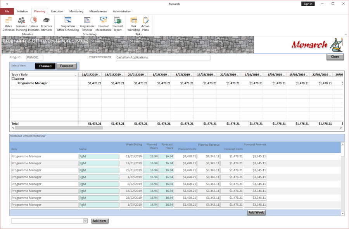Expand the role combo box beside Add New
This screenshot has height=229, width=349.
pyautogui.click(x=85, y=221)
